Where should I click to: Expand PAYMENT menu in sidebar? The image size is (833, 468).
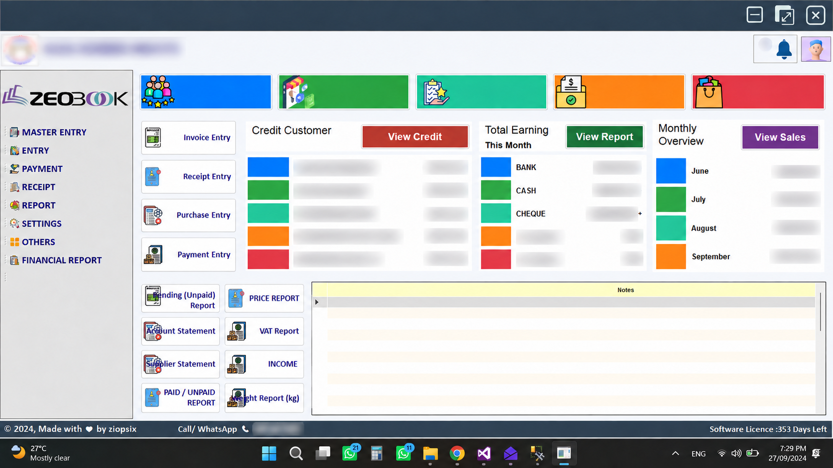[42, 169]
